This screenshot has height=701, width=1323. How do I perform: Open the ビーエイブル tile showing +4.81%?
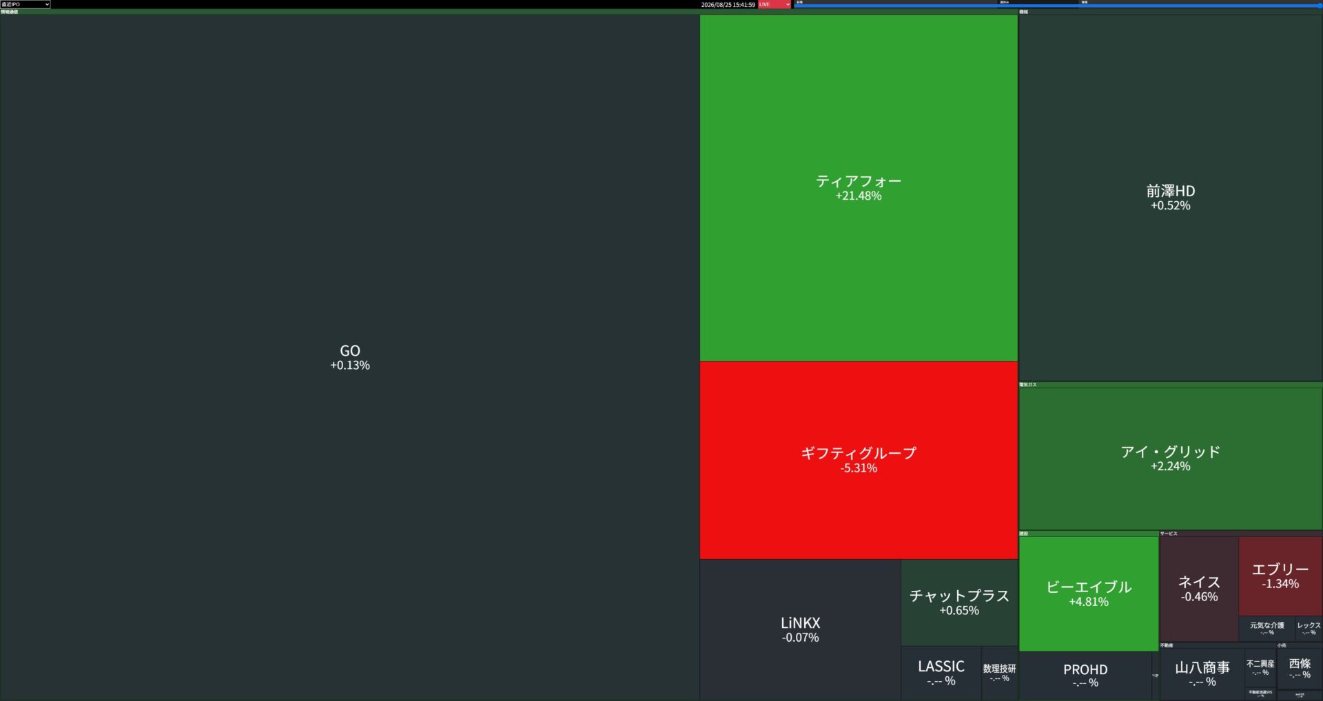point(1089,594)
